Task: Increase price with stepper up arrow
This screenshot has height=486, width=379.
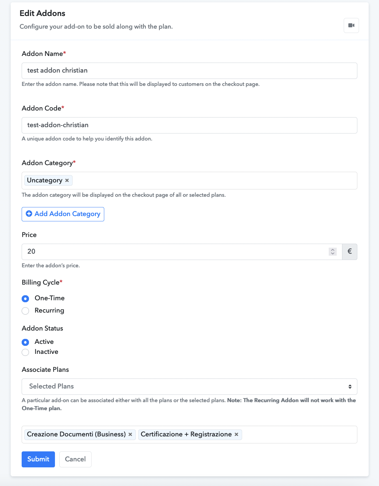Action: pos(332,250)
